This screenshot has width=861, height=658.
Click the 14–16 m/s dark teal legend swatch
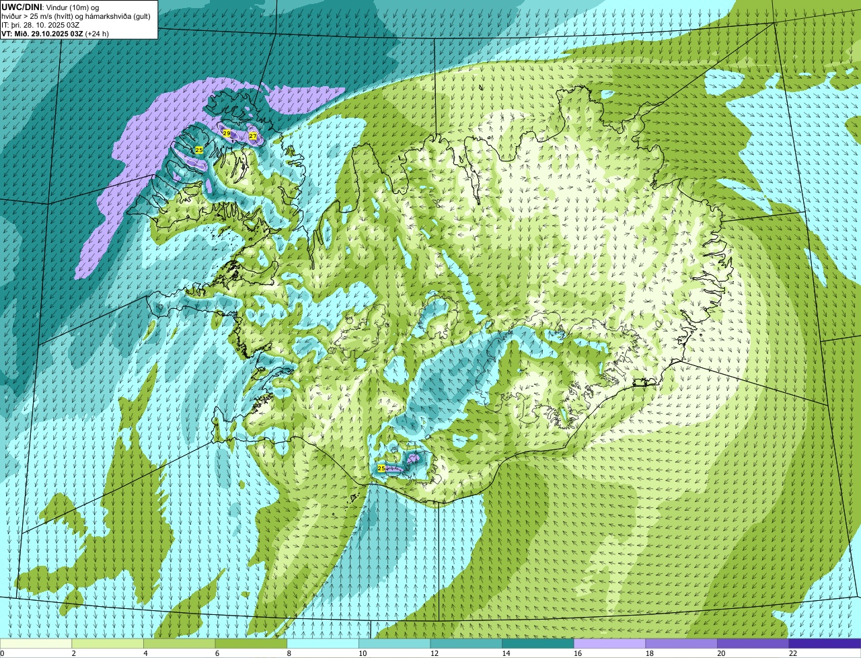pos(538,643)
